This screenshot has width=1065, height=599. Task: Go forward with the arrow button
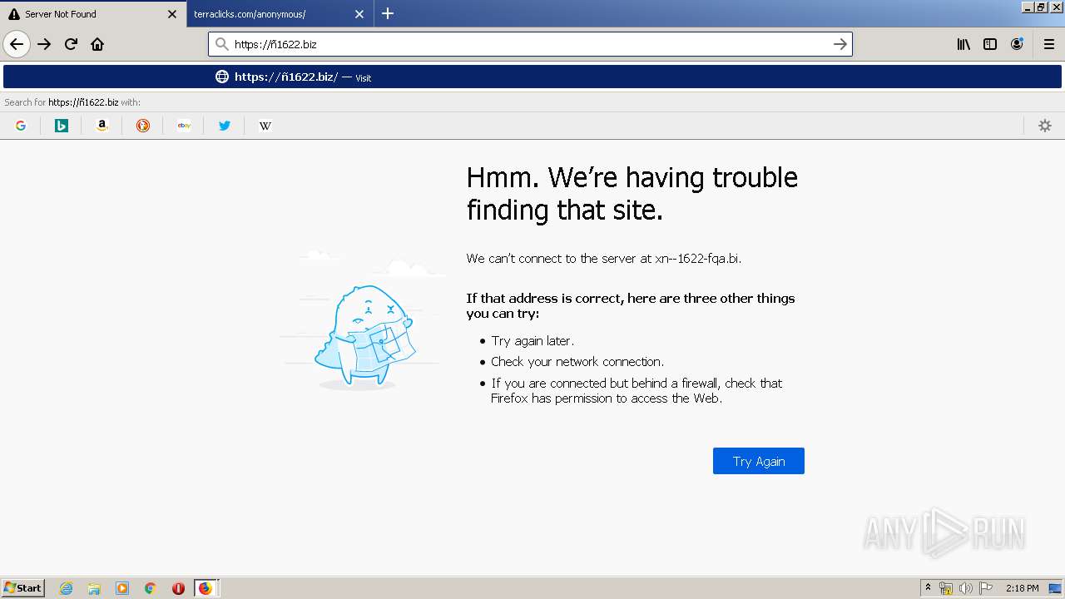[x=45, y=44]
